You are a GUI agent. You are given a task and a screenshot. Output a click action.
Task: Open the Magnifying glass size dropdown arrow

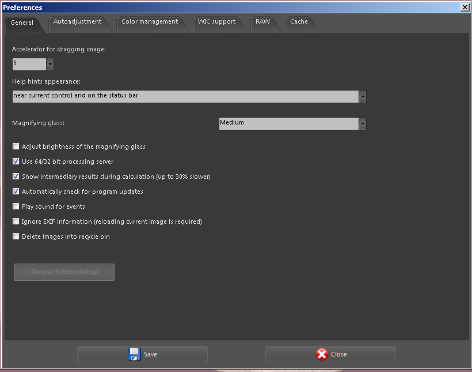(x=363, y=123)
